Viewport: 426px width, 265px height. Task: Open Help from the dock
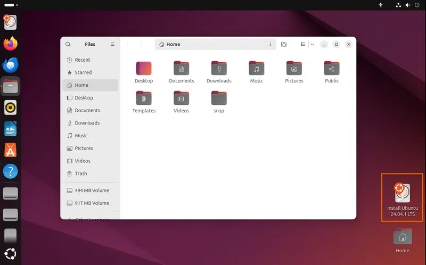pos(10,171)
